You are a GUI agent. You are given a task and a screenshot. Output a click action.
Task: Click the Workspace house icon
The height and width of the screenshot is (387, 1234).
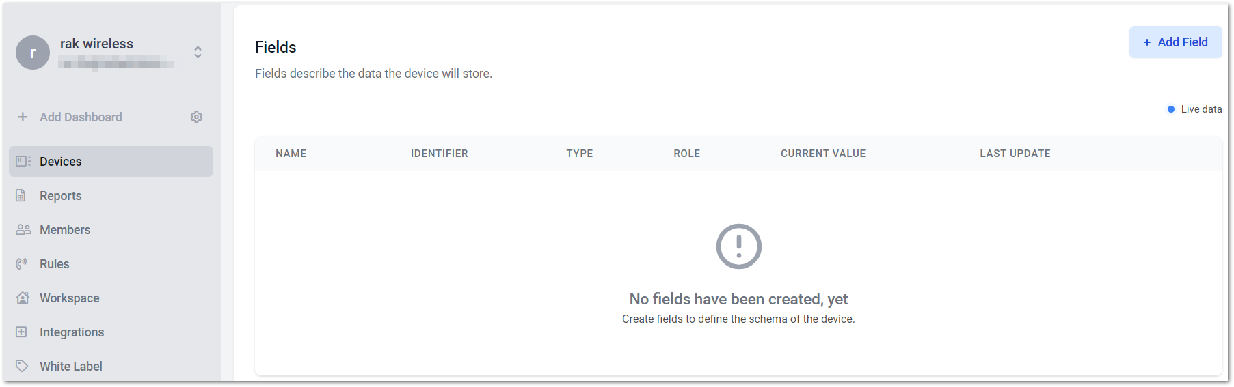pyautogui.click(x=23, y=298)
